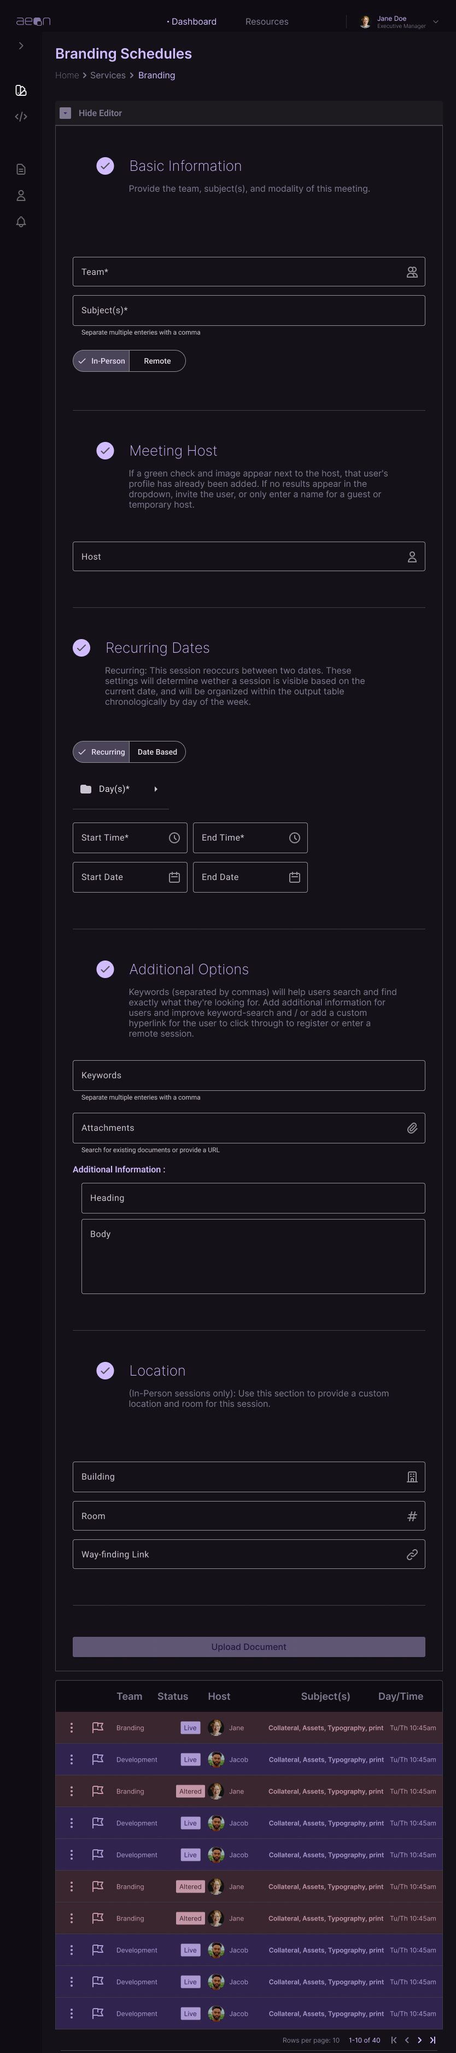Screen dimensions: 456x2053
Task: Click the link icon in Way-finding Link
Action: coord(411,1554)
